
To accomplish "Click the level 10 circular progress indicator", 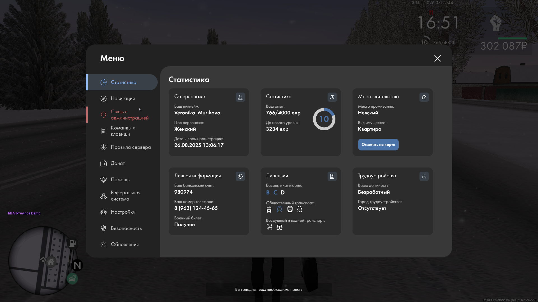I will pos(324,119).
